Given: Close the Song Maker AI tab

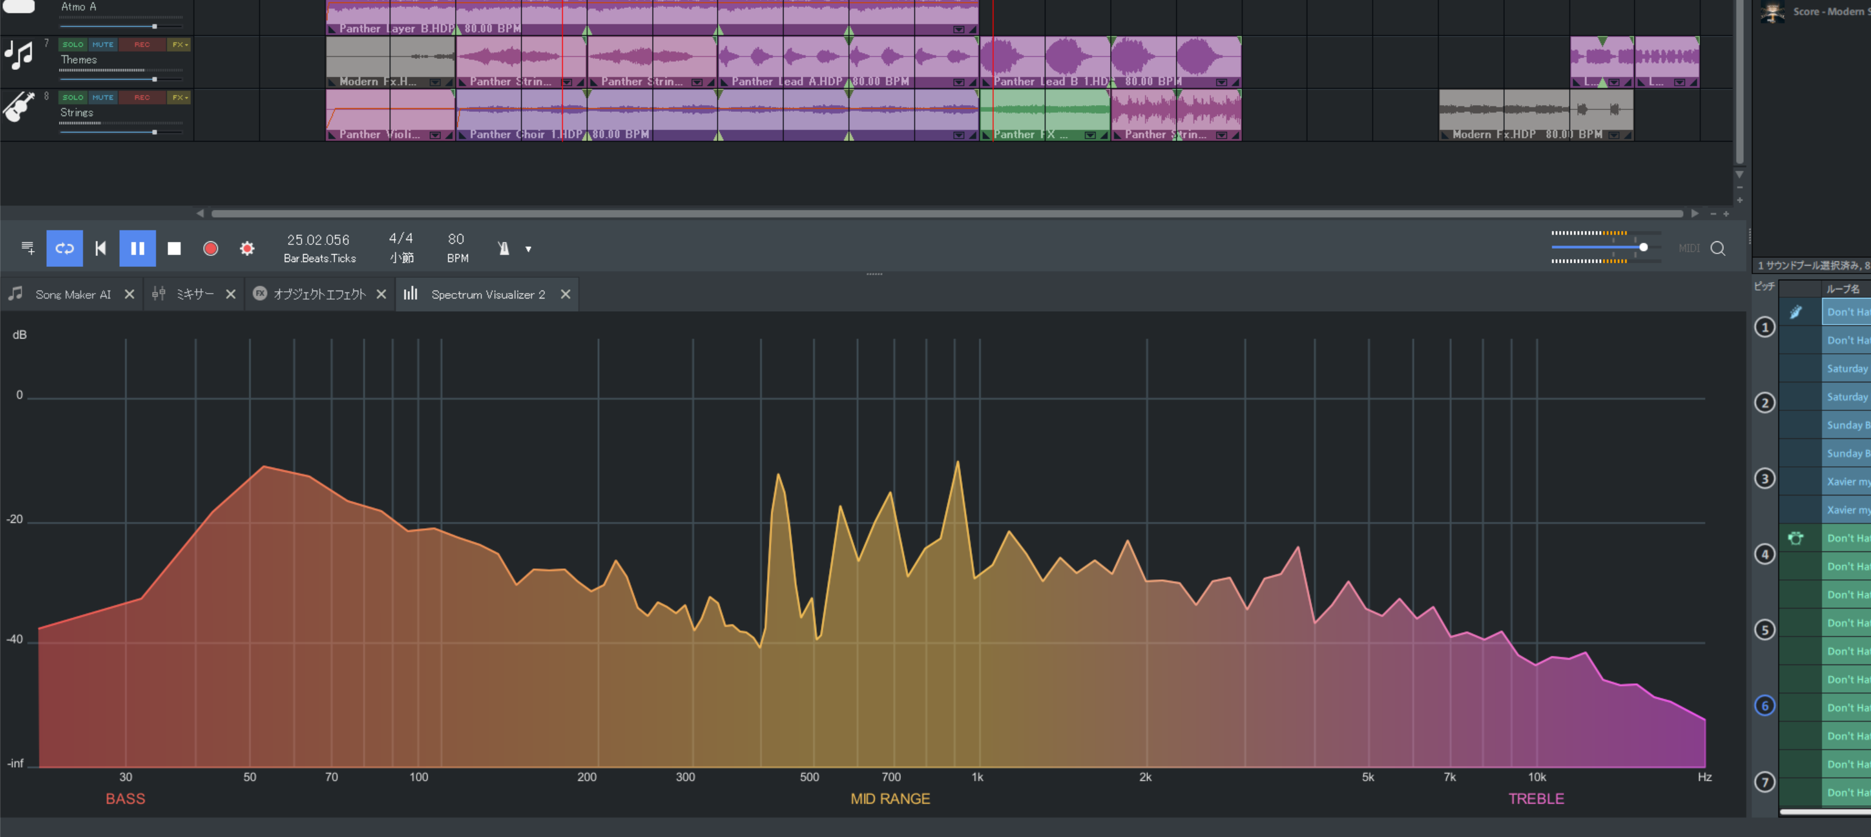Looking at the screenshot, I should pos(130,294).
